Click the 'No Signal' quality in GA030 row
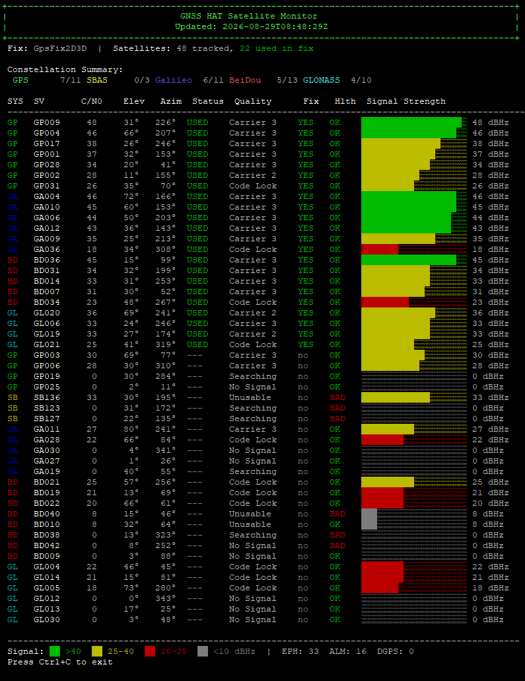Screen dimensions: 525x681 pyautogui.click(x=253, y=450)
